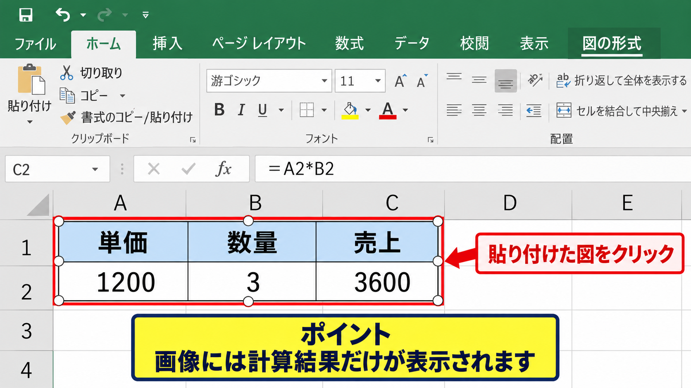Apply red font color A
This screenshot has width=691, height=388.
[x=388, y=111]
